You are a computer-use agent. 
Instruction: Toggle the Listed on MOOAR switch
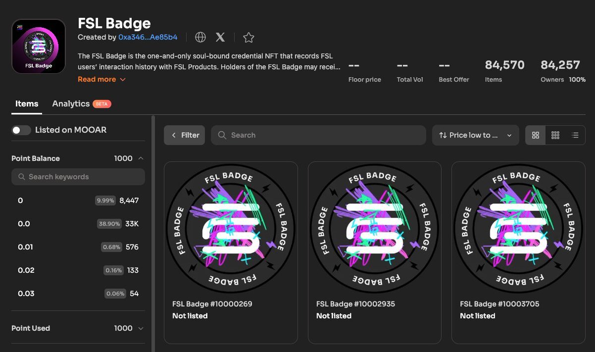21,130
